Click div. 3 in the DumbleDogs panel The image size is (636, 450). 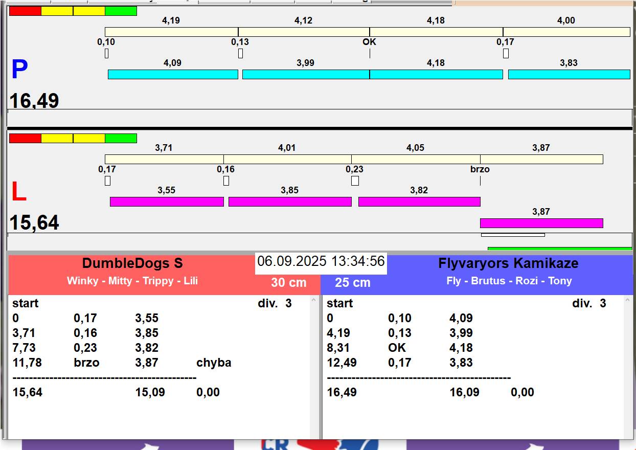click(275, 303)
